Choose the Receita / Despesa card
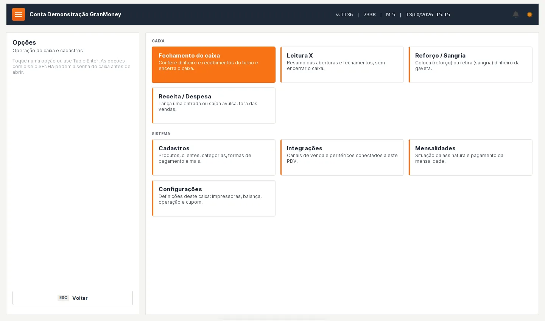Image resolution: width=545 pixels, height=321 pixels. pos(213,106)
